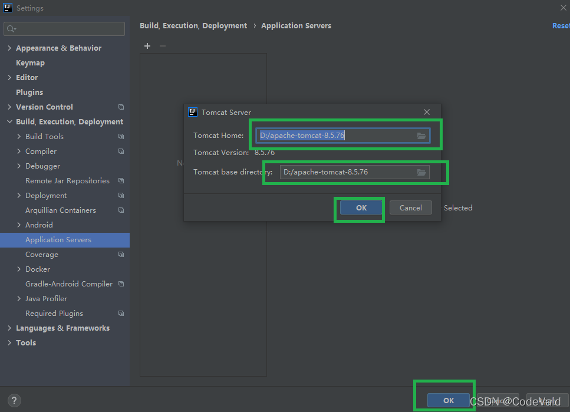The width and height of the screenshot is (570, 412).
Task: Click project-level icon beside Remote Jar Repositories
Action: (x=121, y=181)
